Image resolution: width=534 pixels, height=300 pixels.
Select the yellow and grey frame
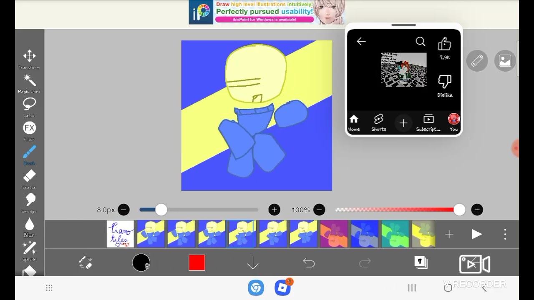[423, 234]
